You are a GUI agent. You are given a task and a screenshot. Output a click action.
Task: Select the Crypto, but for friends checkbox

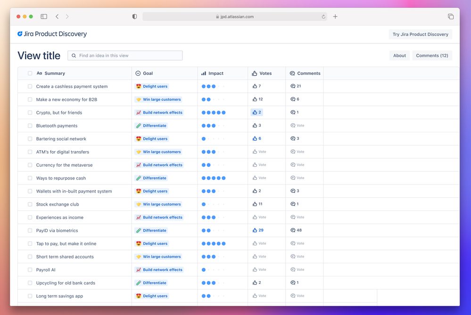[x=30, y=113]
